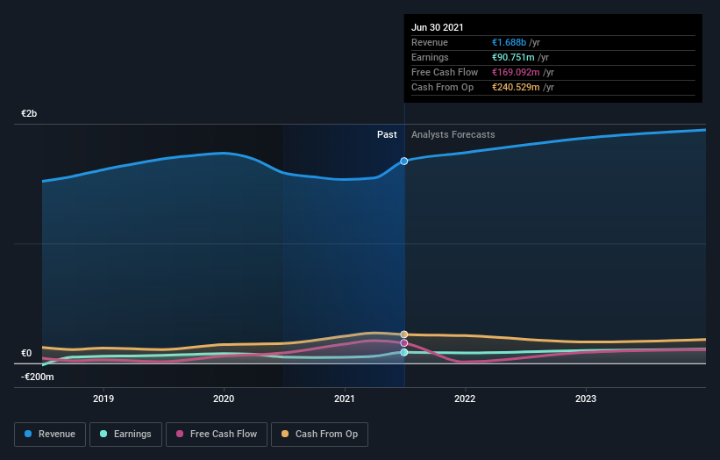The width and height of the screenshot is (720, 460).
Task: Click the €0 y-axis label
Action: [x=26, y=353]
